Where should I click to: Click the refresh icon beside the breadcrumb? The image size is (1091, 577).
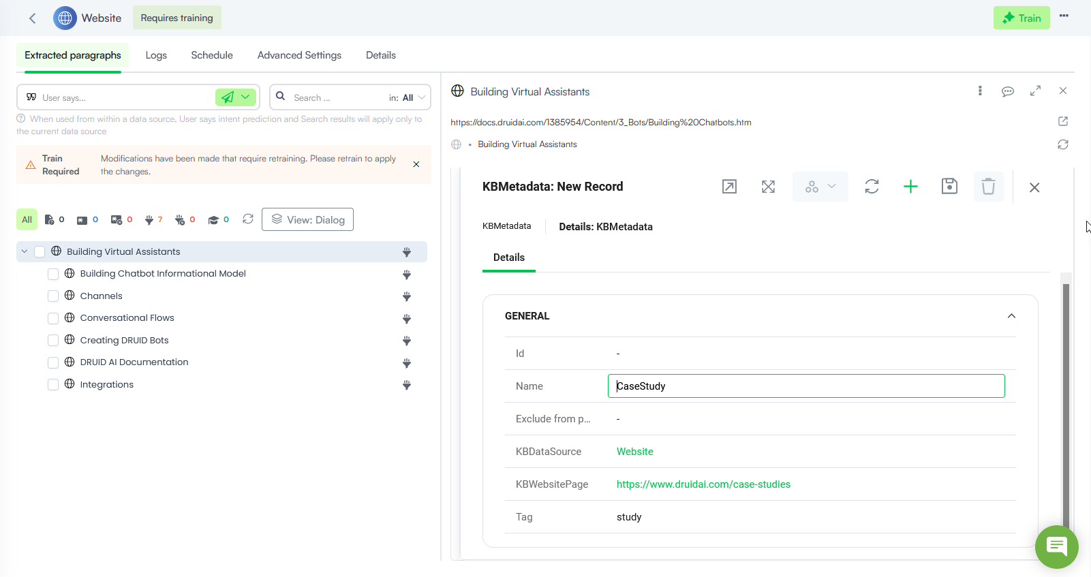[x=1063, y=144]
